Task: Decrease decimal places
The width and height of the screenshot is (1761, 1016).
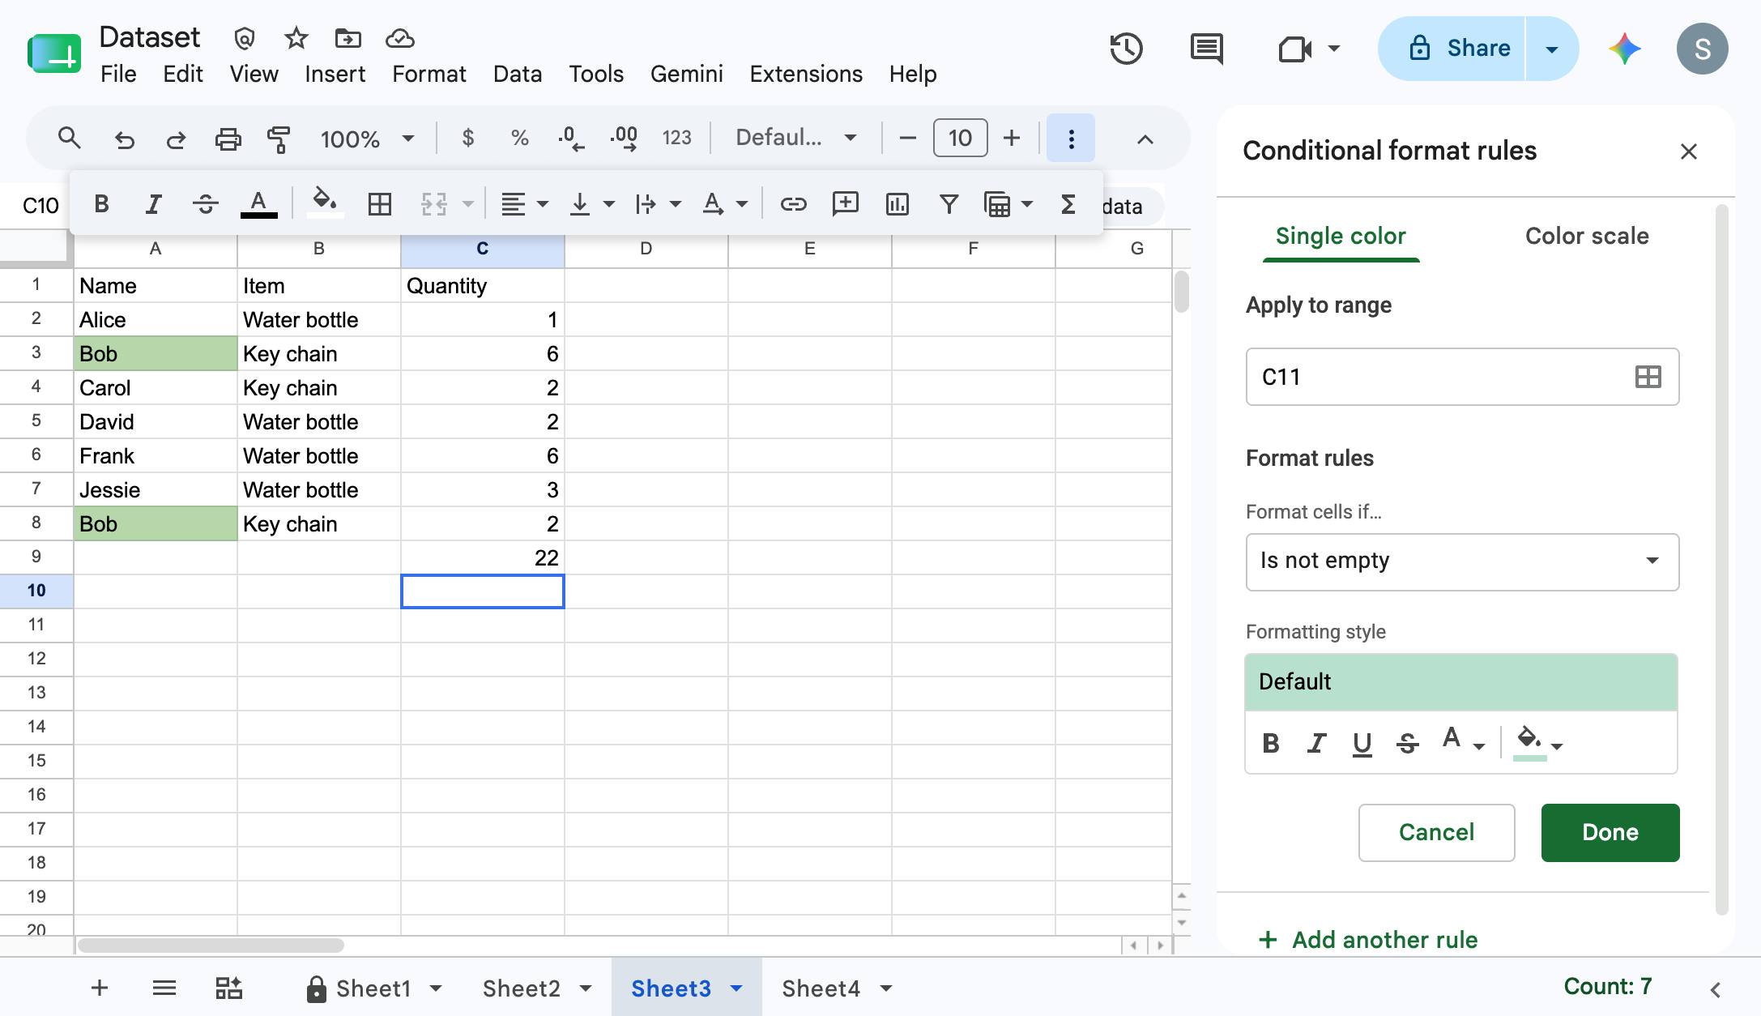Action: 571,139
